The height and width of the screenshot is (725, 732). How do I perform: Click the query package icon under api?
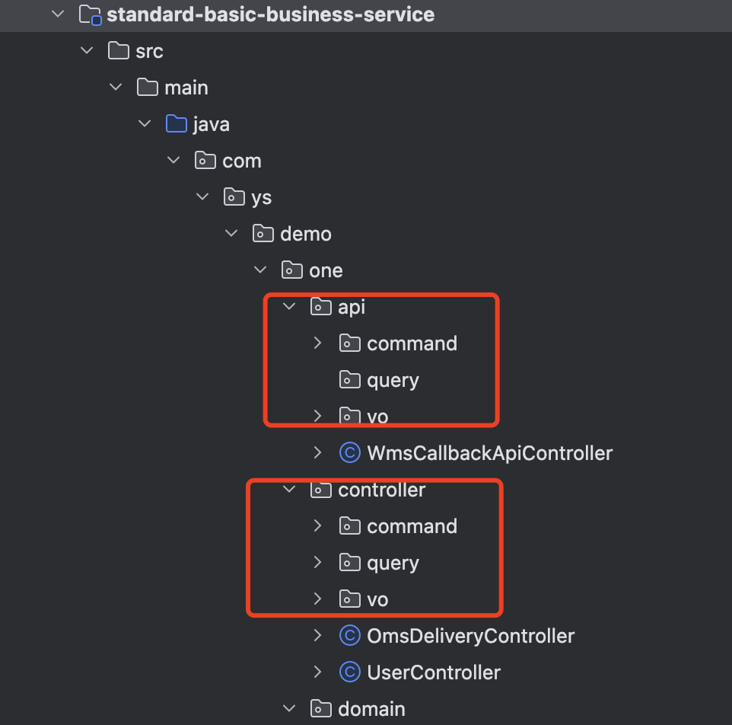click(350, 379)
